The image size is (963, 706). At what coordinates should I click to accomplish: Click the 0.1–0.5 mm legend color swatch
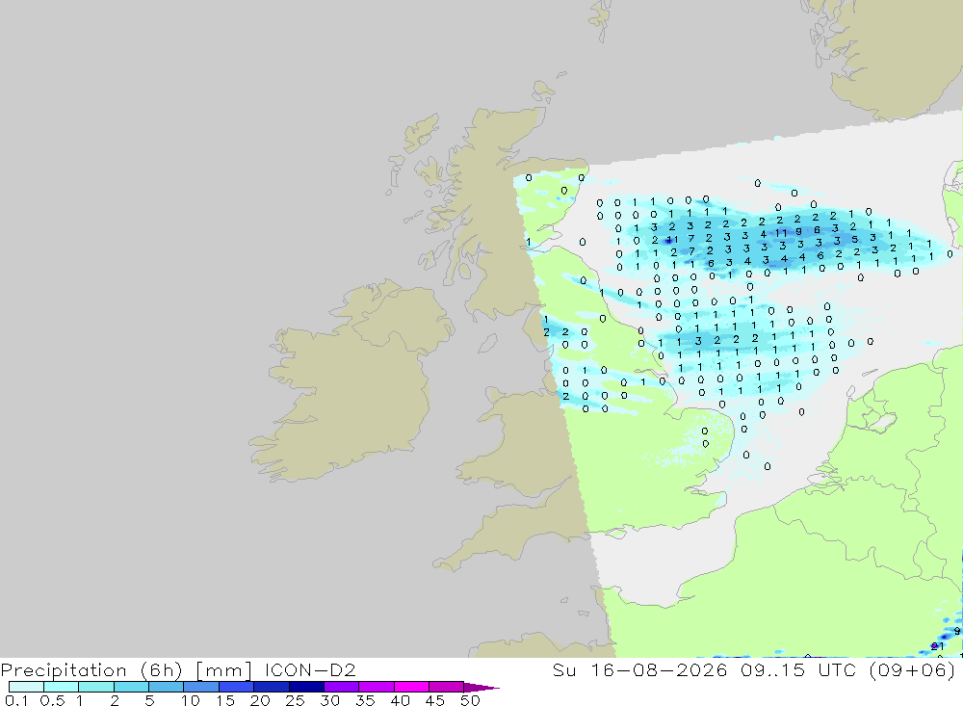tap(26, 687)
